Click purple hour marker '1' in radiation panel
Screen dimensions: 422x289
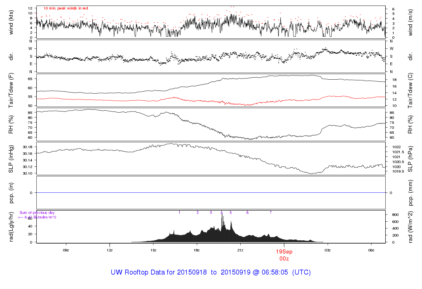point(179,213)
